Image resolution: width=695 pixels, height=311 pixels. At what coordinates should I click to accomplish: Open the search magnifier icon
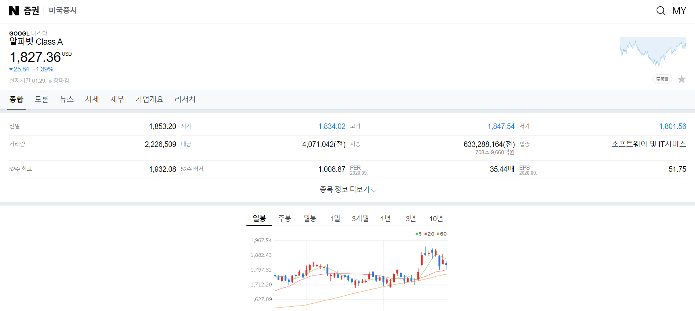[661, 11]
